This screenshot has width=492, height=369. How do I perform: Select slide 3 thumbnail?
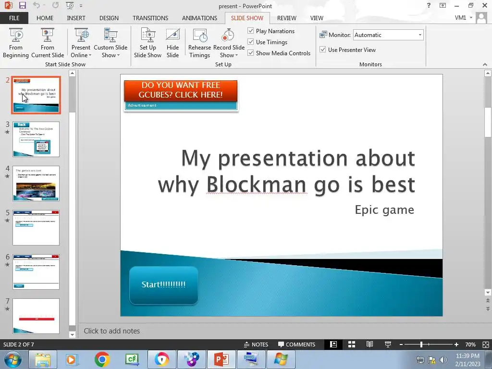coord(36,139)
